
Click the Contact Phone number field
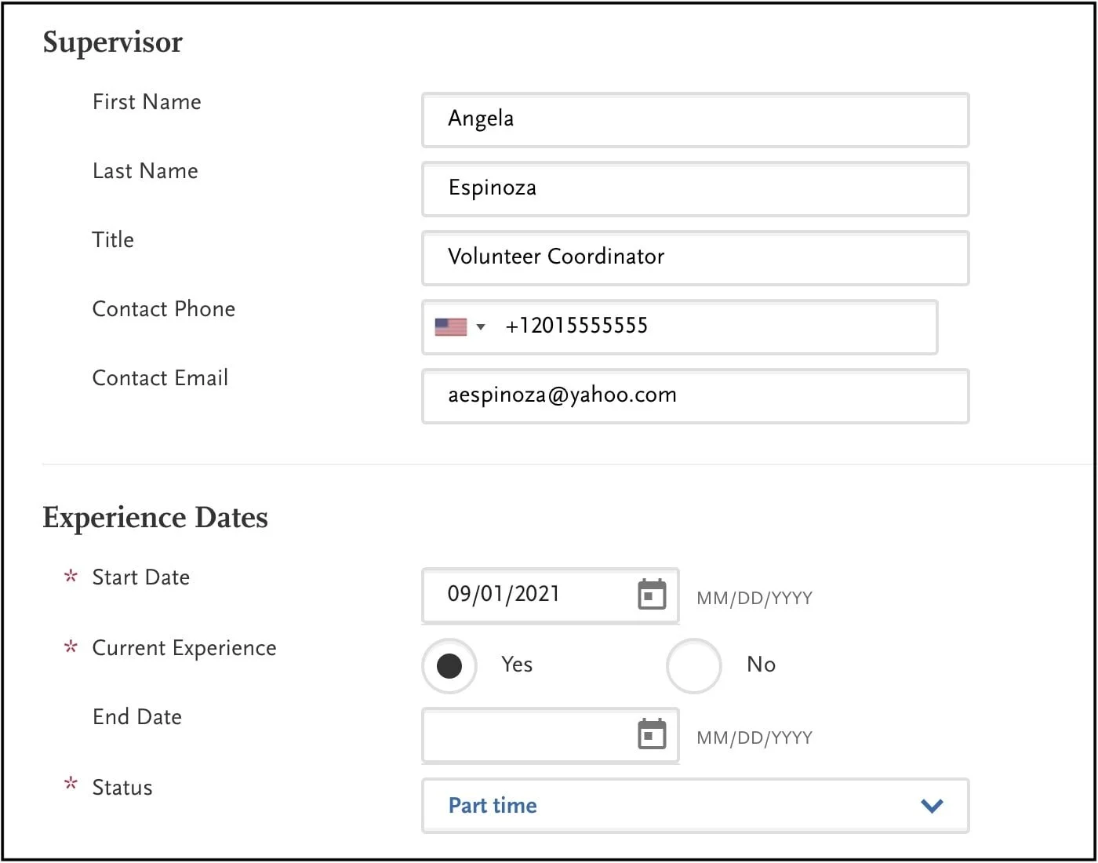click(x=706, y=326)
